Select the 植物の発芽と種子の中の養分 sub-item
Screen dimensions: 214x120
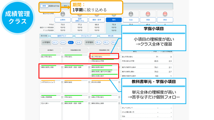click(x=105, y=71)
